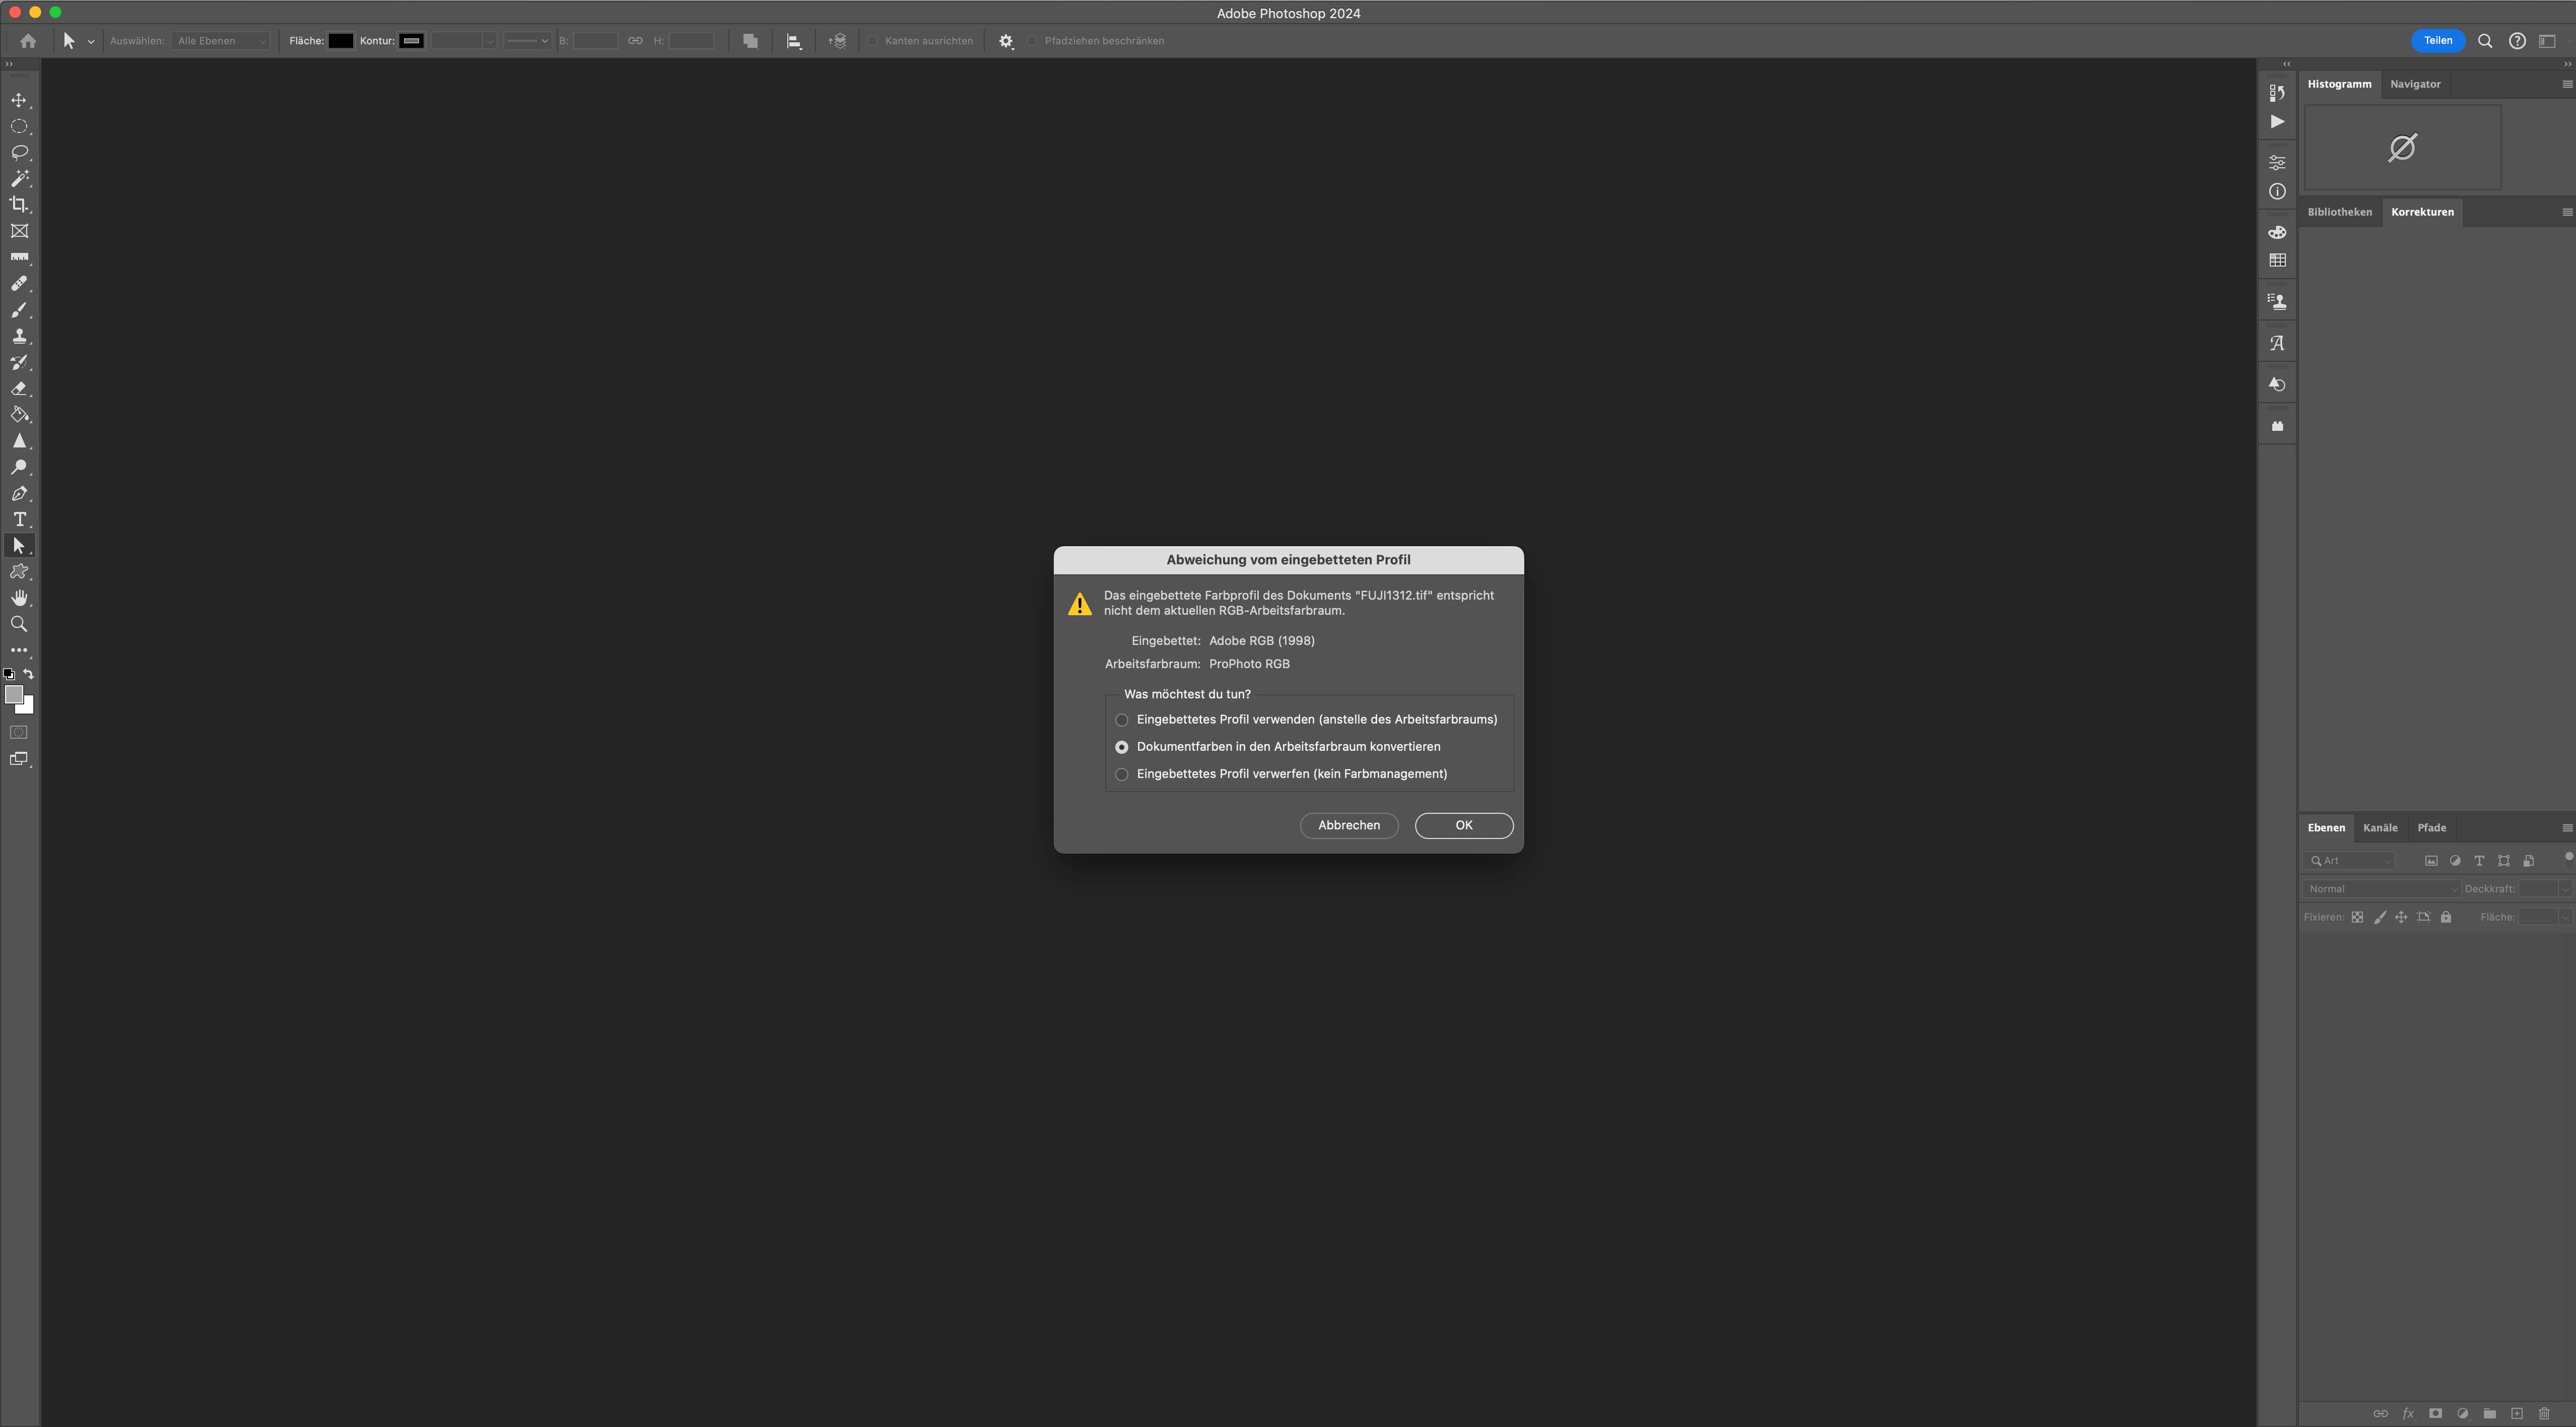The height and width of the screenshot is (1427, 2576).
Task: Click the Abbrechen button
Action: click(x=1348, y=826)
